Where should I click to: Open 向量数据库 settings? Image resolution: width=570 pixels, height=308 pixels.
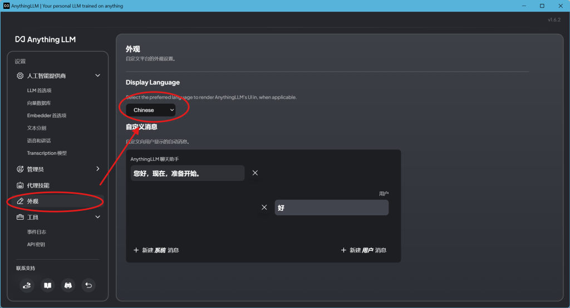point(39,103)
